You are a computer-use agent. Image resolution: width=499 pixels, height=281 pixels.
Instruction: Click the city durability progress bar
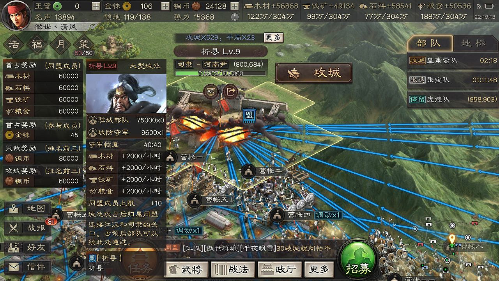pyautogui.click(x=221, y=73)
